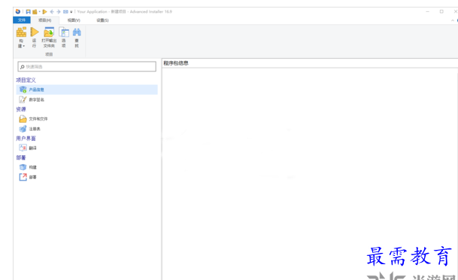458x280 pixels.
Task: Click the small Run icon in title bar
Action: [x=44, y=12]
